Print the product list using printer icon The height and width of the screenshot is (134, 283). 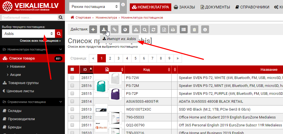pyautogui.click(x=173, y=29)
